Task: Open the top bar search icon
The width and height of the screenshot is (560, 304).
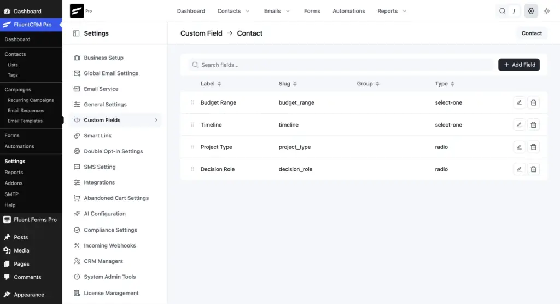Action: tap(502, 11)
